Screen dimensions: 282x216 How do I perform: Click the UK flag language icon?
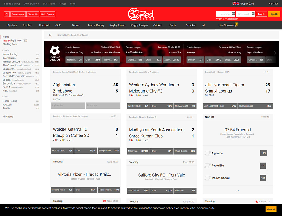236,4
